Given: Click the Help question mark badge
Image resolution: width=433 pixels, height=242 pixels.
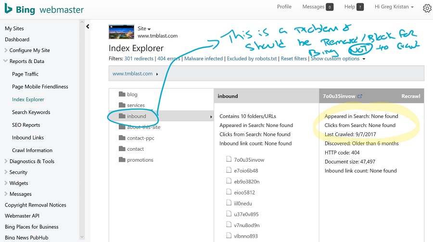Looking at the screenshot, I should pos(360,7).
